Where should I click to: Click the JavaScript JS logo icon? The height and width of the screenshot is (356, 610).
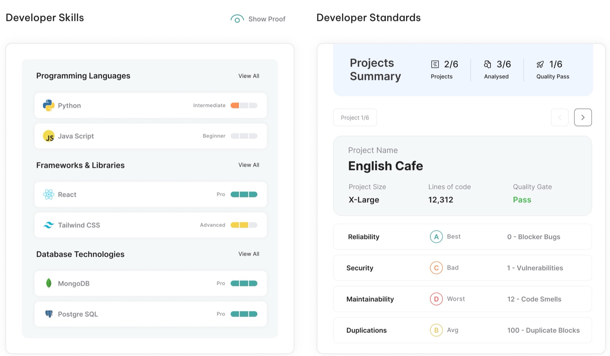point(49,136)
